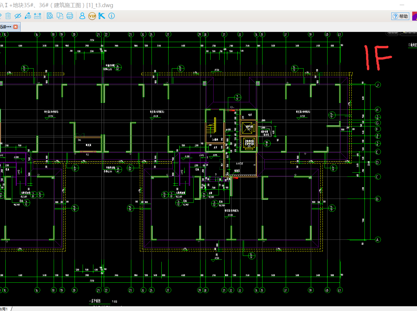
Task: Select the A:B ruler measure tool
Action: (38, 16)
